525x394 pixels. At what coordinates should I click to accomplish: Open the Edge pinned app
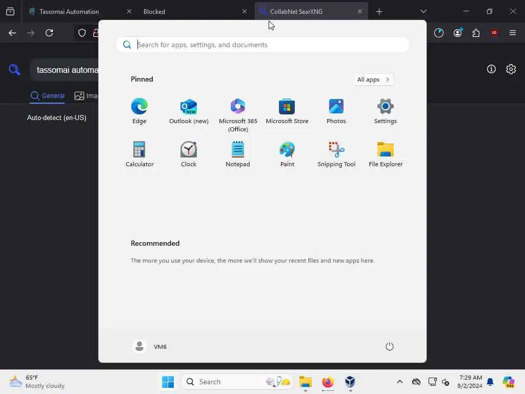(139, 111)
